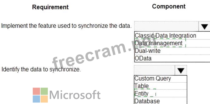Click the Microsoft wordmark text
The image size is (210, 104).
75,95
